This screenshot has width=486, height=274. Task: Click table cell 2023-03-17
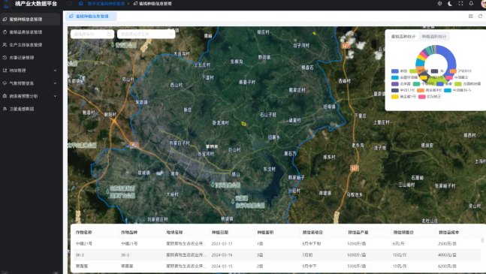pos(222,244)
